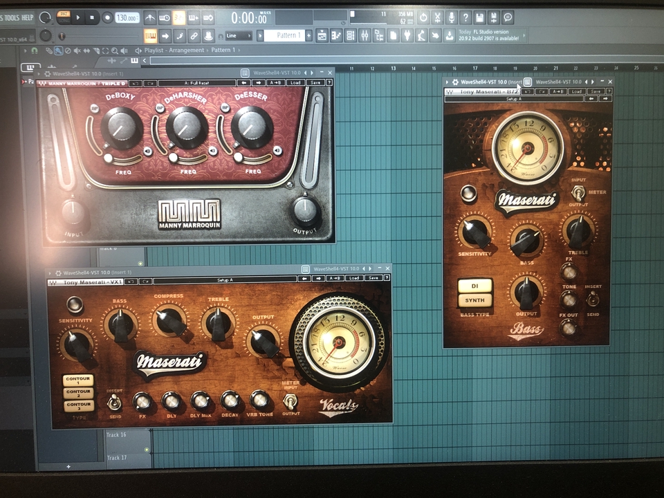Open Triple D plugin settings gear

(x=48, y=74)
